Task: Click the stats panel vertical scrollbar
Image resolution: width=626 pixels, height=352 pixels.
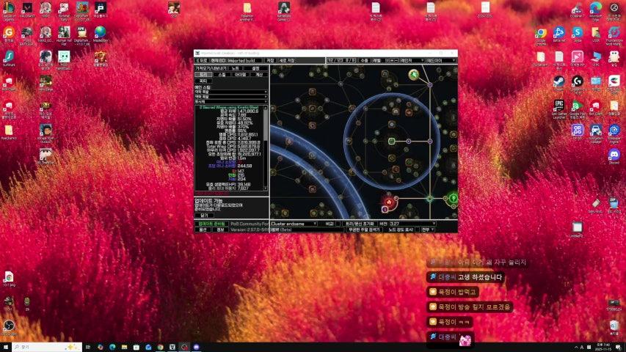Action: coord(267,147)
